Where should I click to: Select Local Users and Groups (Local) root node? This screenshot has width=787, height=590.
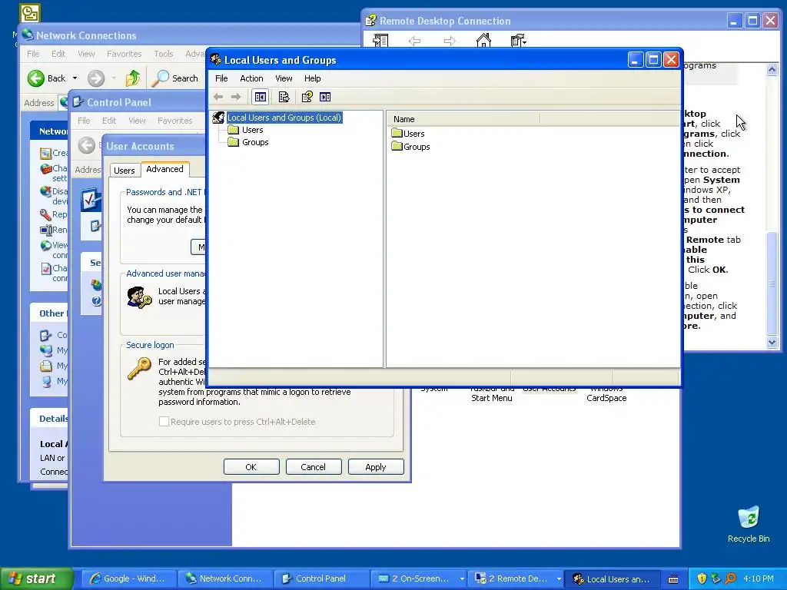coord(284,118)
